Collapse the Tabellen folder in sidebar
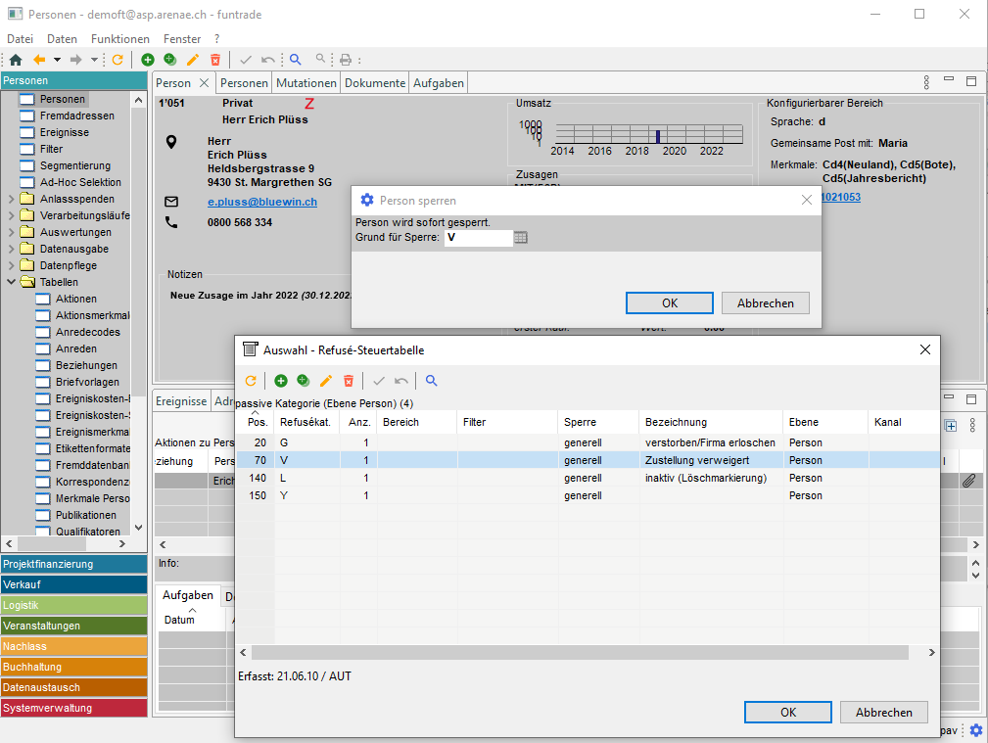The height and width of the screenshot is (743, 988). coord(11,283)
